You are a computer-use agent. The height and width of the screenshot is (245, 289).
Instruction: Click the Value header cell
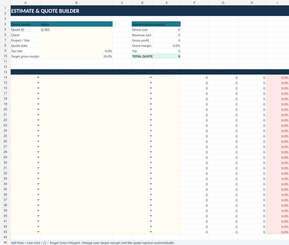click(76, 24)
